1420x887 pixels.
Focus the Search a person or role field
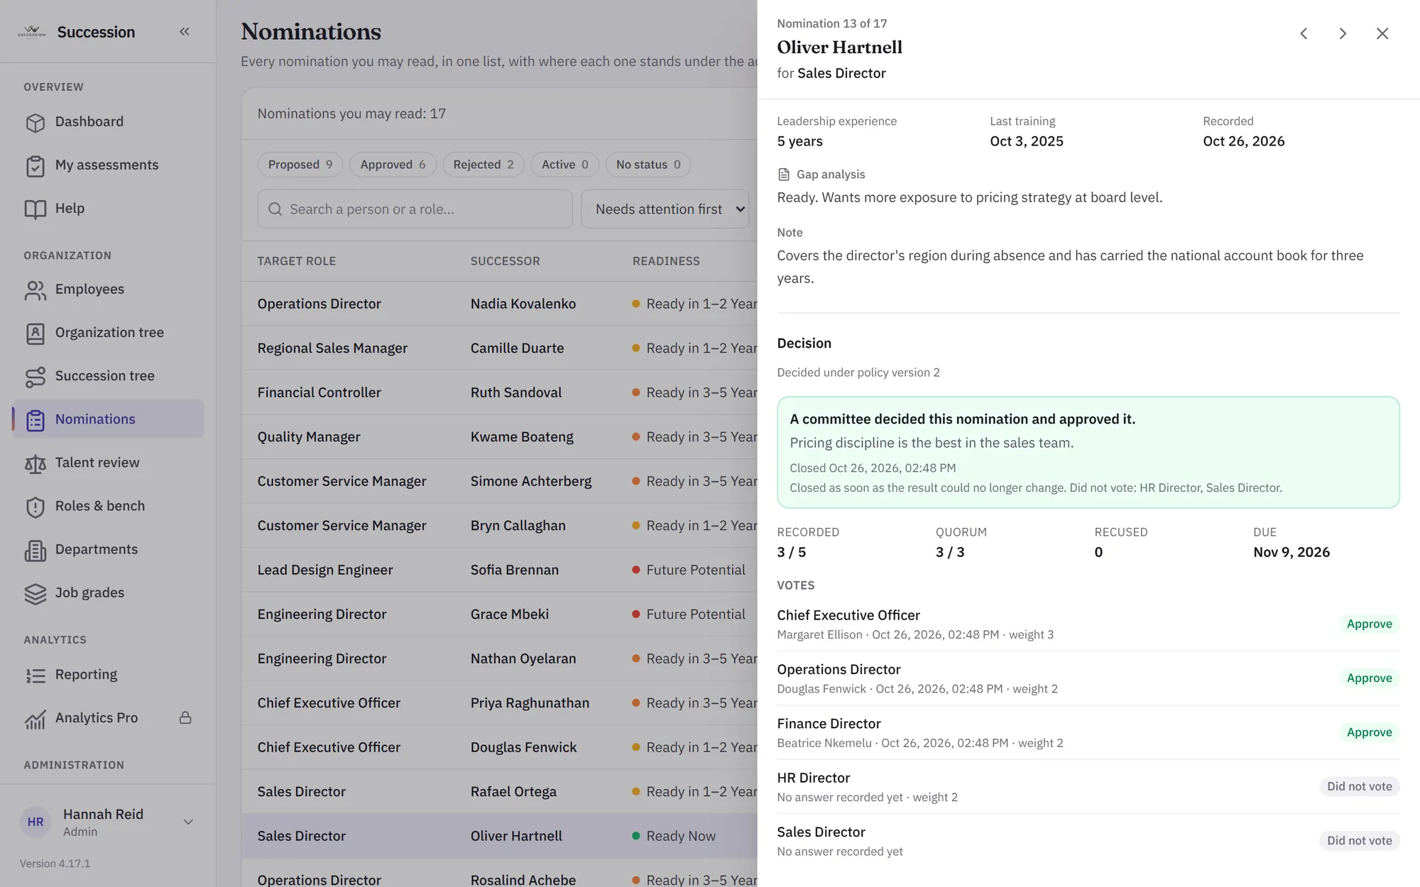point(415,209)
